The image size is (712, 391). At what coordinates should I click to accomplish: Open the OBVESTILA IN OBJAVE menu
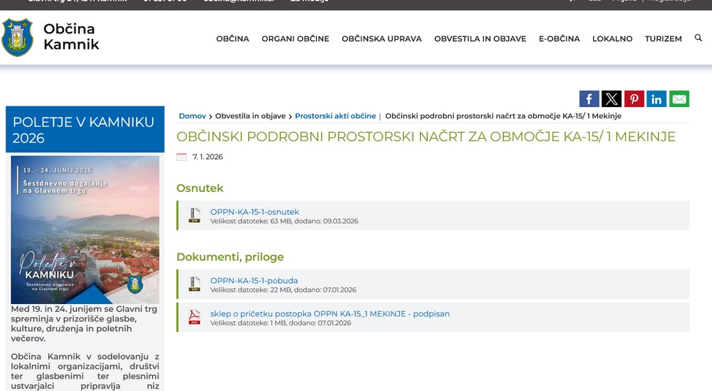pos(480,38)
